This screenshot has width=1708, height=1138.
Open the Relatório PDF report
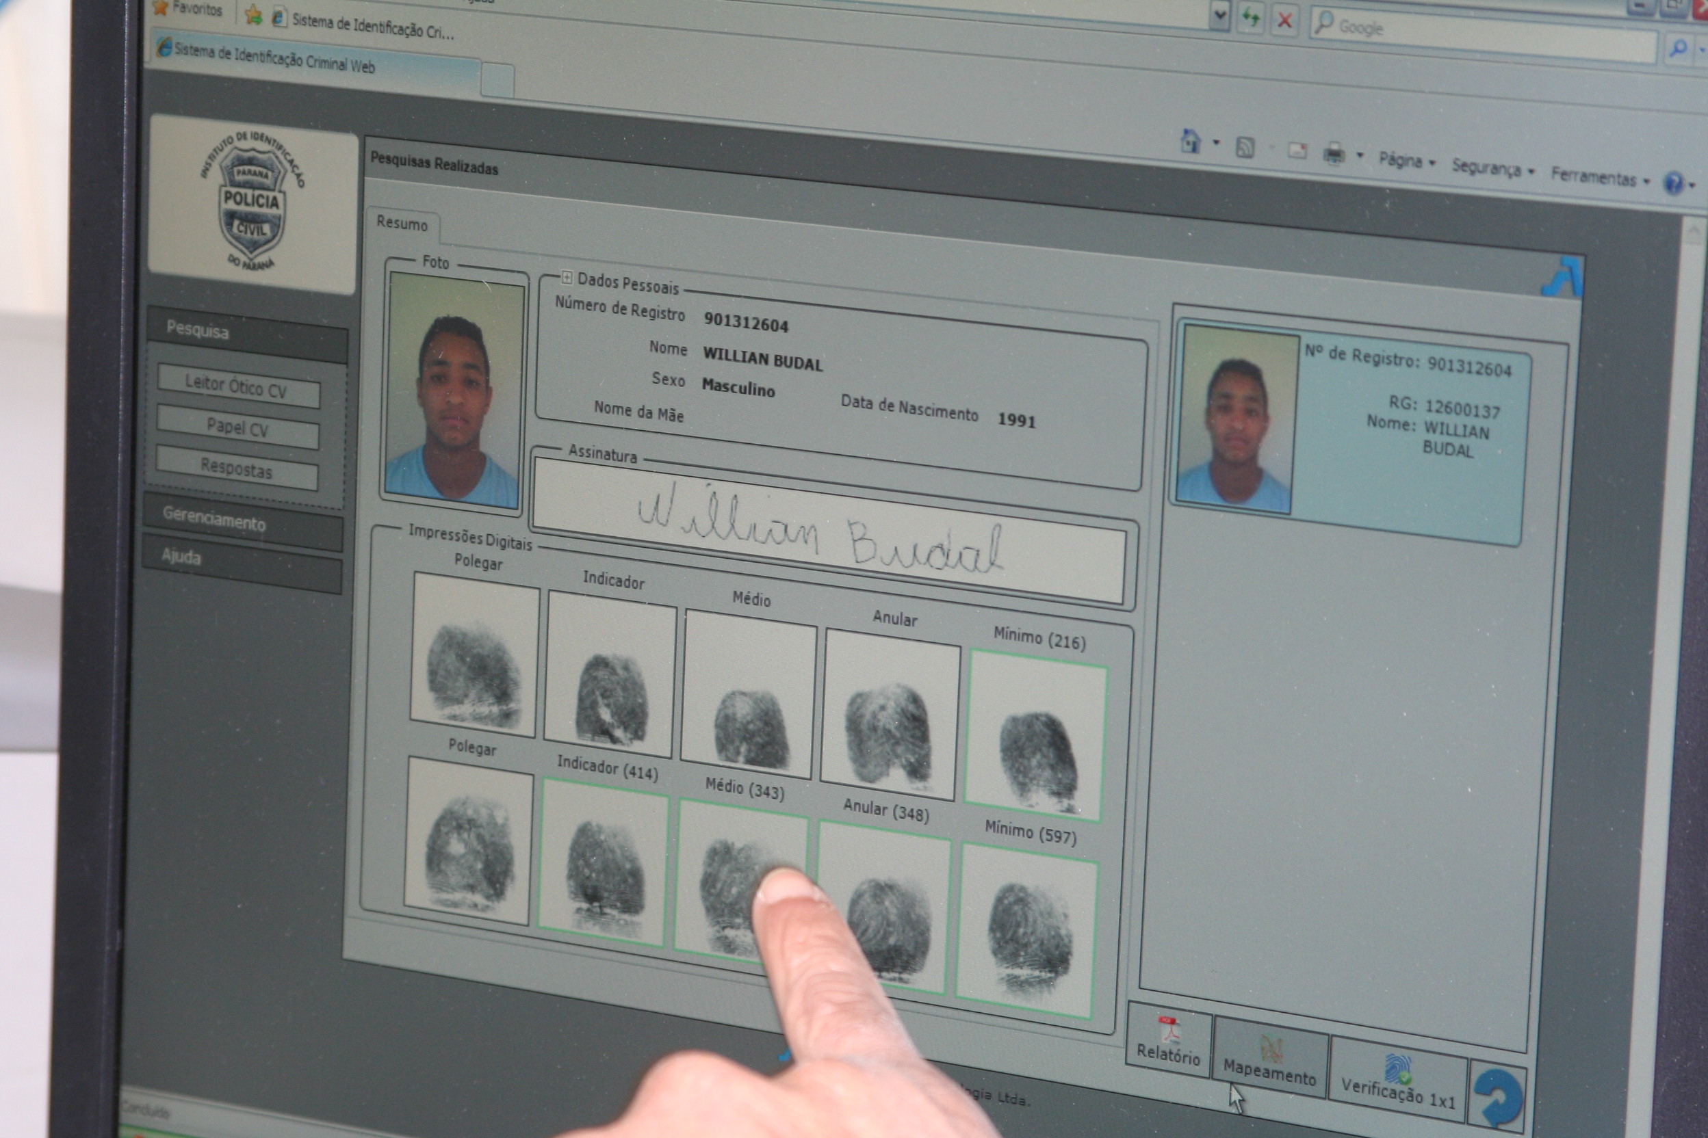click(1169, 1040)
